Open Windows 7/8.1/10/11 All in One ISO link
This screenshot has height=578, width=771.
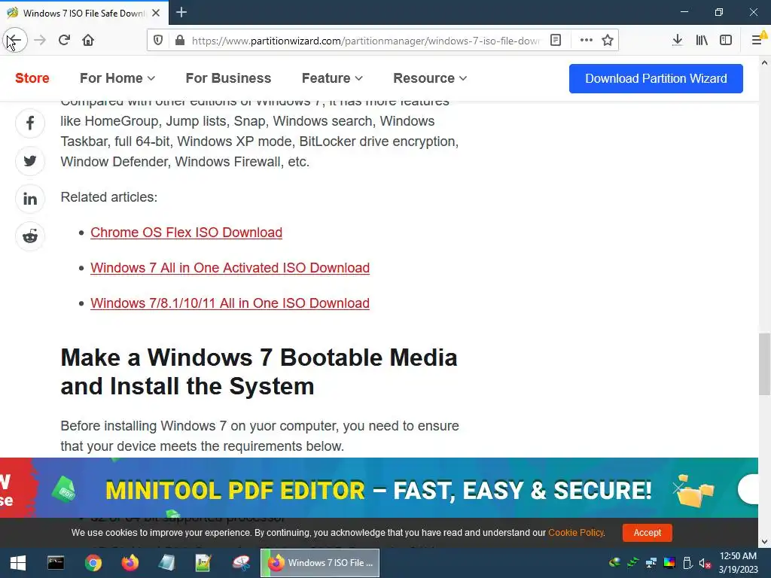230,303
